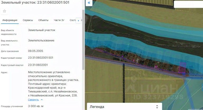Expand the Легенда panel
The image size is (203, 110).
point(124,107)
